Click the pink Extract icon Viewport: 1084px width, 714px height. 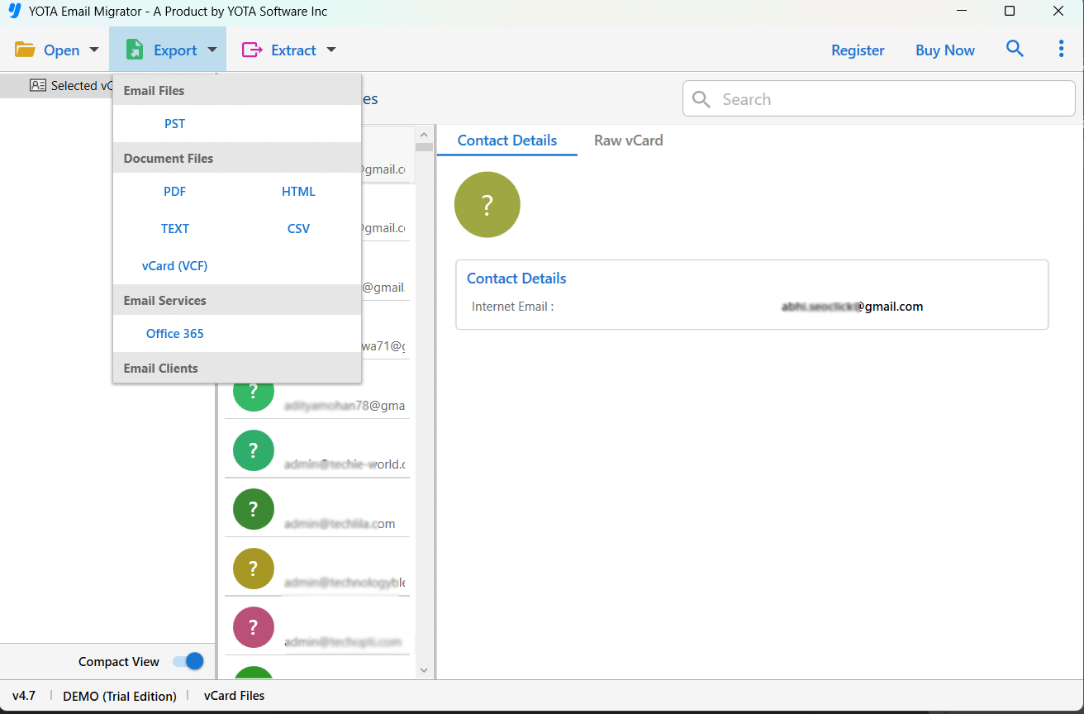[252, 50]
